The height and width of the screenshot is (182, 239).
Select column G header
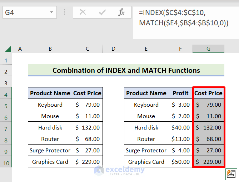point(208,49)
